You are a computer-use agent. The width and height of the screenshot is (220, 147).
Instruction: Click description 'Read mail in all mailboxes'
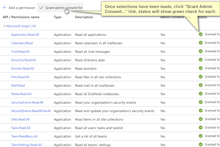click(95, 86)
